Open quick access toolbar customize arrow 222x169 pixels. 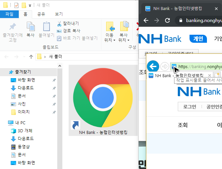point(30,6)
